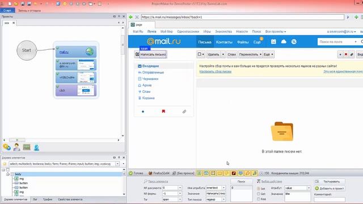Open the mail.ru calendar icon
The height and width of the screenshot is (204, 363).
[x=273, y=41]
